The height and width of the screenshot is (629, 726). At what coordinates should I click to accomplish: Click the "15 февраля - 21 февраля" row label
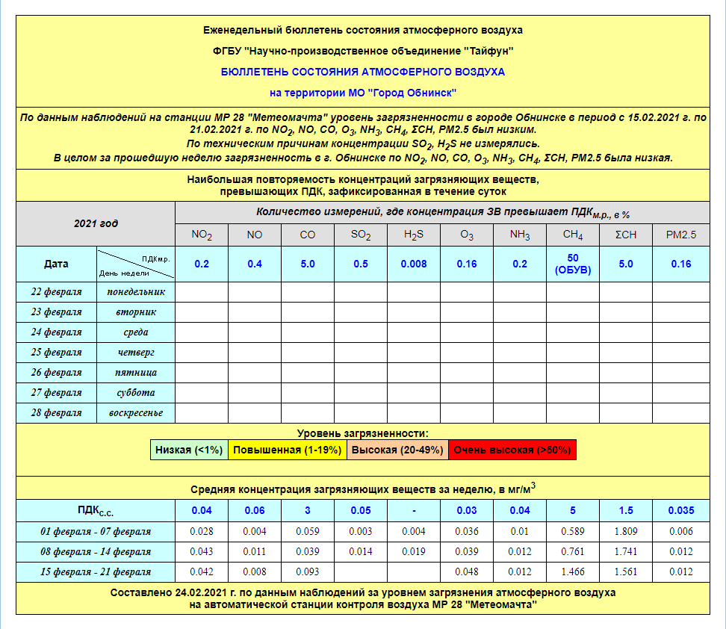coord(96,572)
